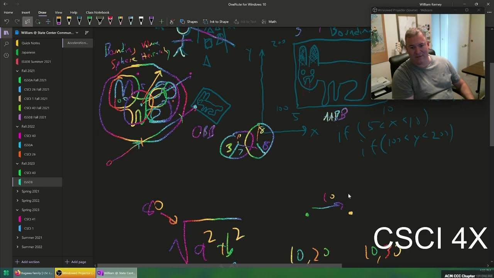Switch to OneNote William @ State Cent... taskbar item
The image size is (494, 278).
pos(116,273)
